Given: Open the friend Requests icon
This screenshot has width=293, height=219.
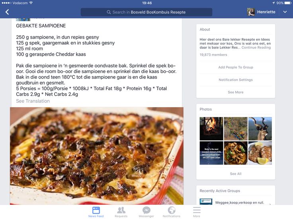Looking at the screenshot, I should click(121, 210).
